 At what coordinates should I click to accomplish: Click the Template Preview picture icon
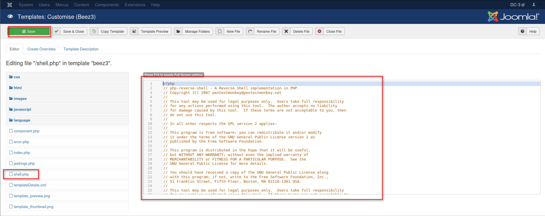click(x=134, y=31)
